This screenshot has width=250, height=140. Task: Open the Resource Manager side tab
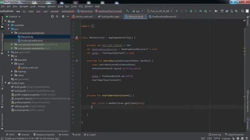(2, 44)
